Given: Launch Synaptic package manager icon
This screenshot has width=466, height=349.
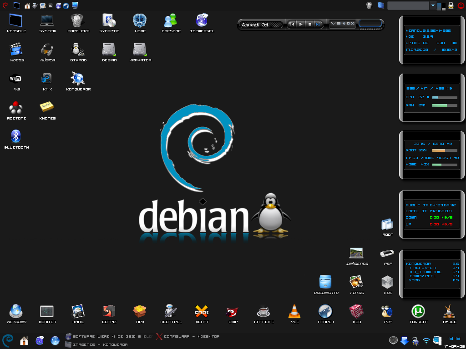Looking at the screenshot, I should [109, 20].
